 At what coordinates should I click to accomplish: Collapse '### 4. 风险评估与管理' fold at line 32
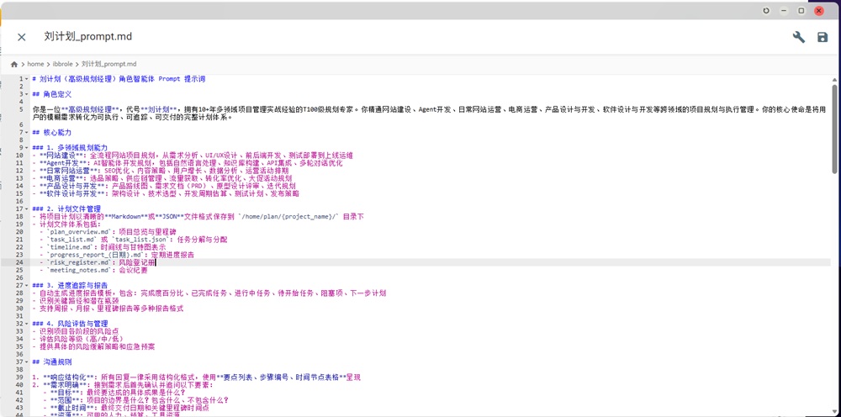coord(26,325)
